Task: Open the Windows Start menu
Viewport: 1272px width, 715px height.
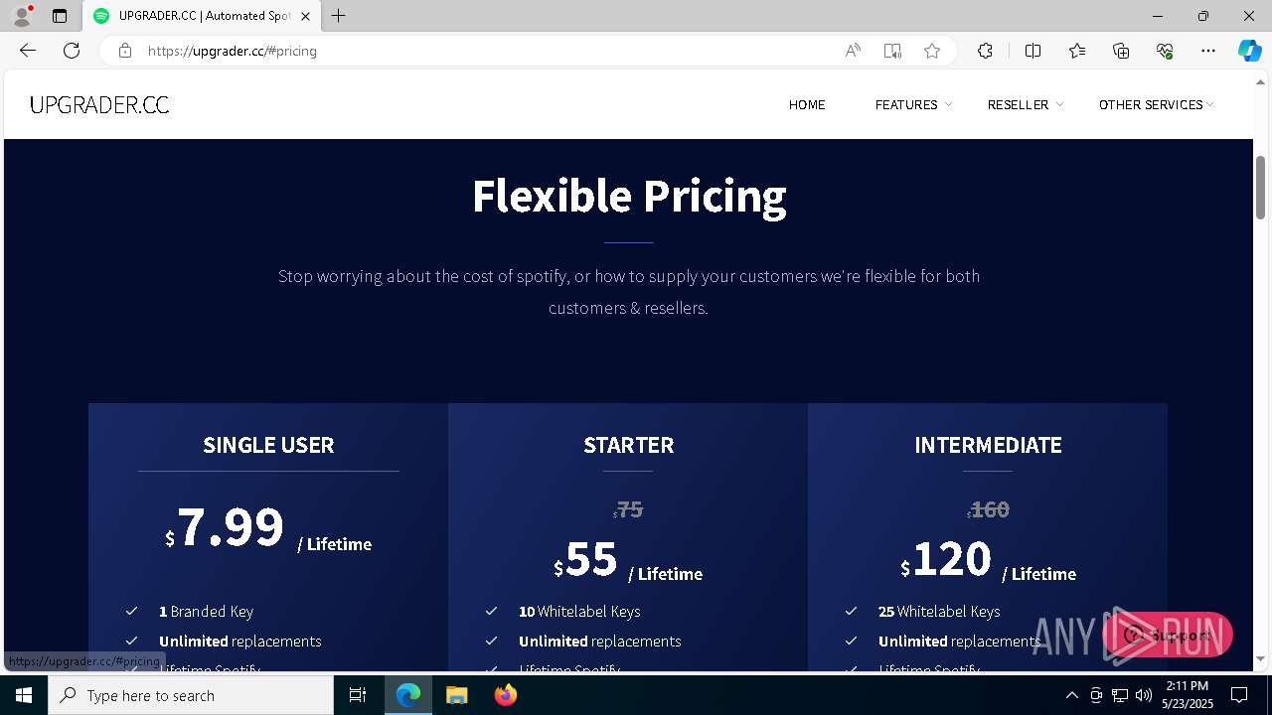Action: pyautogui.click(x=24, y=695)
